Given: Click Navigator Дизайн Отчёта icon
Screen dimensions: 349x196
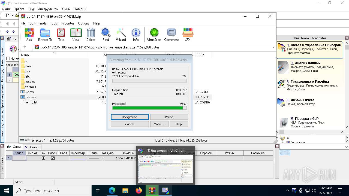Looking at the screenshot, I should click(281, 102).
